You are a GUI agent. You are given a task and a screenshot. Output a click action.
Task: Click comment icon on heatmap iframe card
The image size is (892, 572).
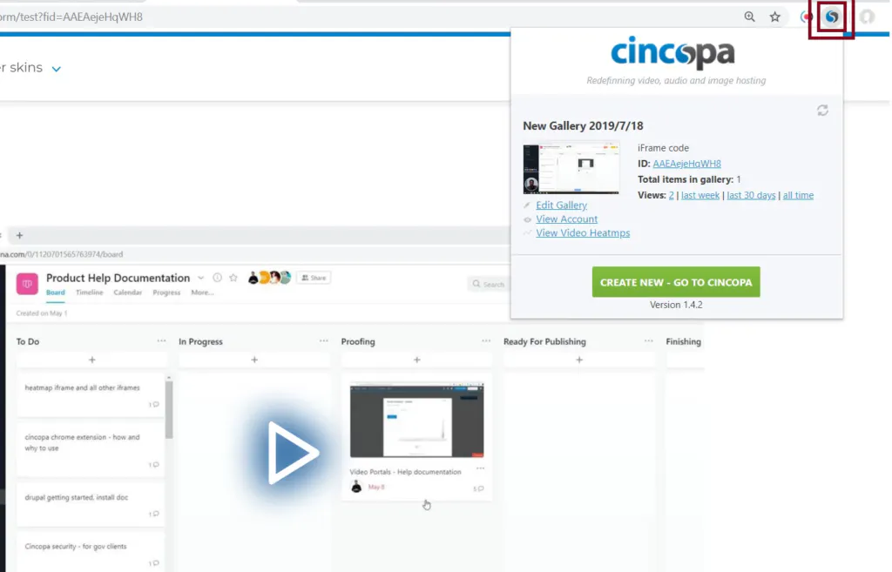pyautogui.click(x=154, y=405)
